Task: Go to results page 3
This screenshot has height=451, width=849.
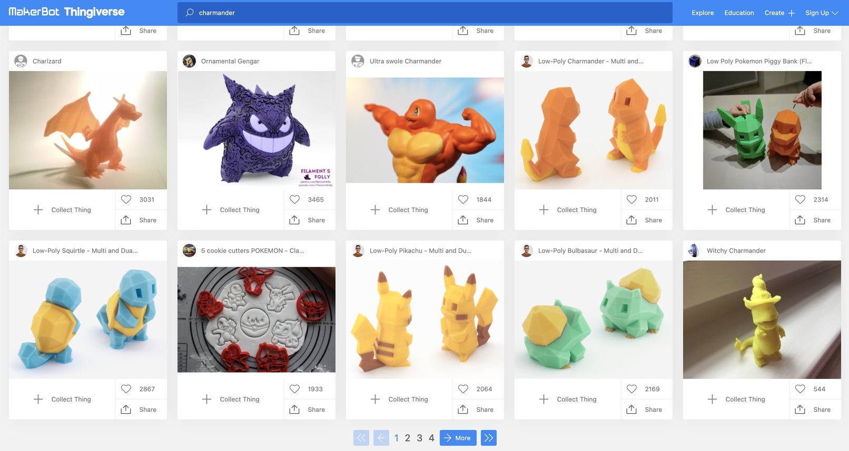Action: [419, 438]
